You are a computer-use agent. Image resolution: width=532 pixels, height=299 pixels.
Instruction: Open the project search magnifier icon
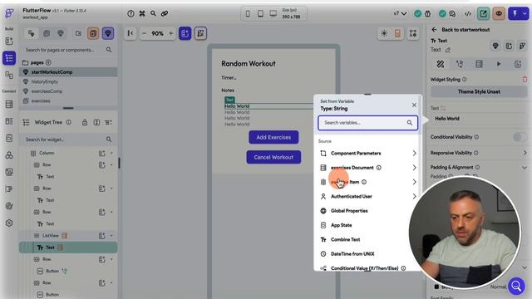click(x=153, y=13)
